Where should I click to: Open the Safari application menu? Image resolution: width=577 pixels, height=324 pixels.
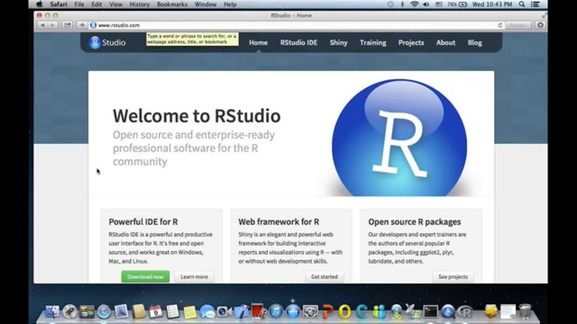58,4
